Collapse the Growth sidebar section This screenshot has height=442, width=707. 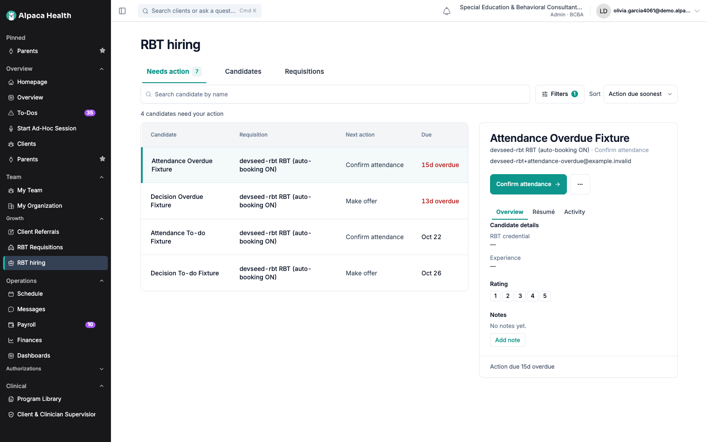(102, 219)
